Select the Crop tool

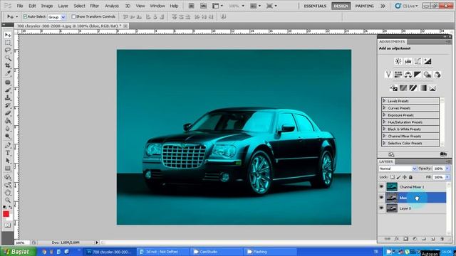coord(8,65)
